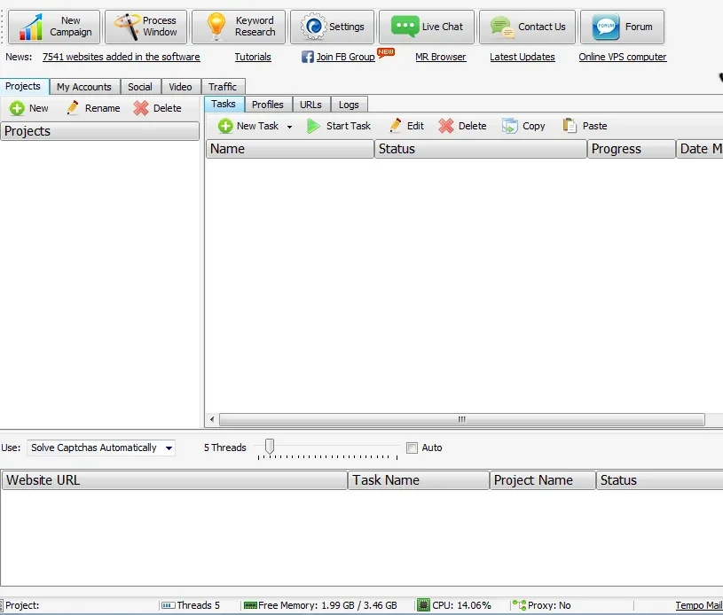The width and height of the screenshot is (723, 615).
Task: Click the "Threads 5" status bar text
Action: tap(199, 605)
